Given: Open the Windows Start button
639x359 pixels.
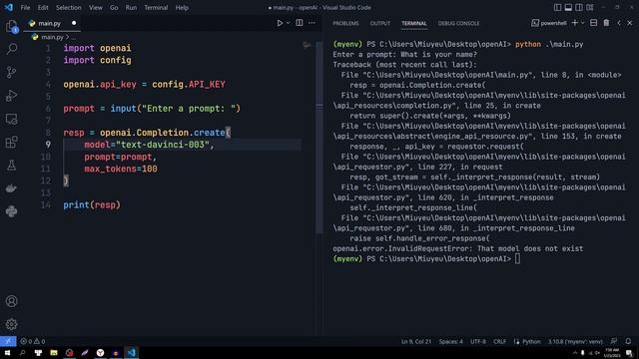Looking at the screenshot, I should click(x=7, y=353).
